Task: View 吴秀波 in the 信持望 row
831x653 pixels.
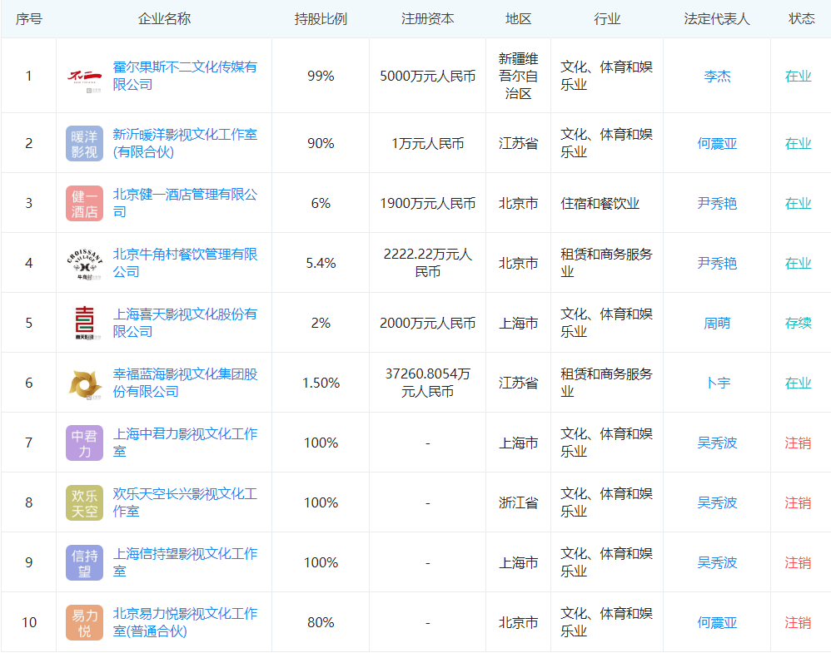Action: 717,561
